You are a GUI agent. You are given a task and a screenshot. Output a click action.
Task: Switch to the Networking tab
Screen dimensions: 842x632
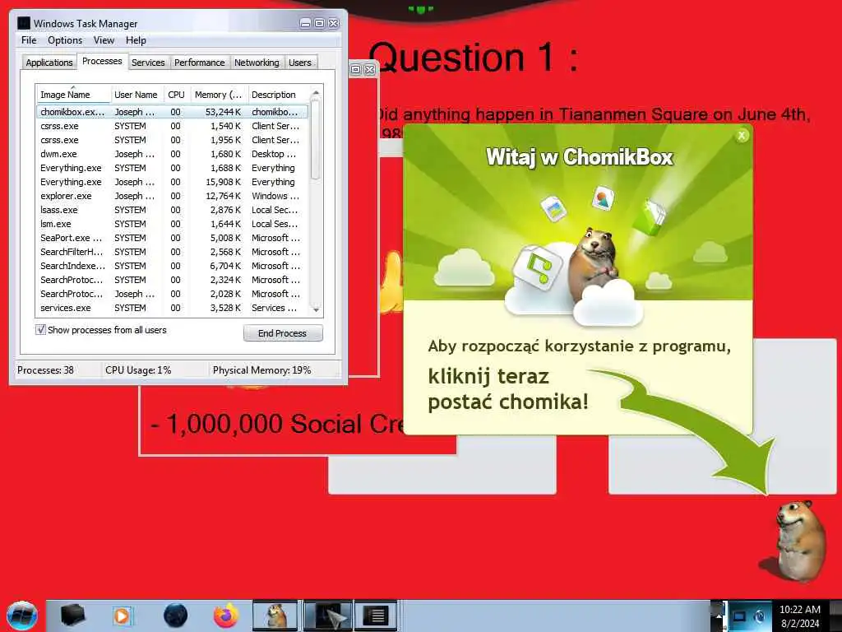[x=257, y=63]
